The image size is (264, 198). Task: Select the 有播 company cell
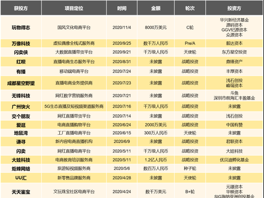point(21,71)
